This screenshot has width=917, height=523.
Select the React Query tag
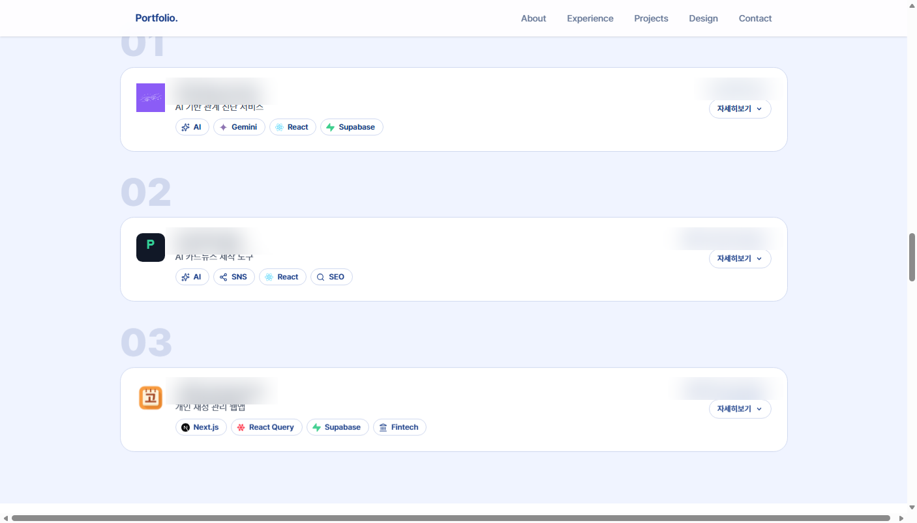267,427
